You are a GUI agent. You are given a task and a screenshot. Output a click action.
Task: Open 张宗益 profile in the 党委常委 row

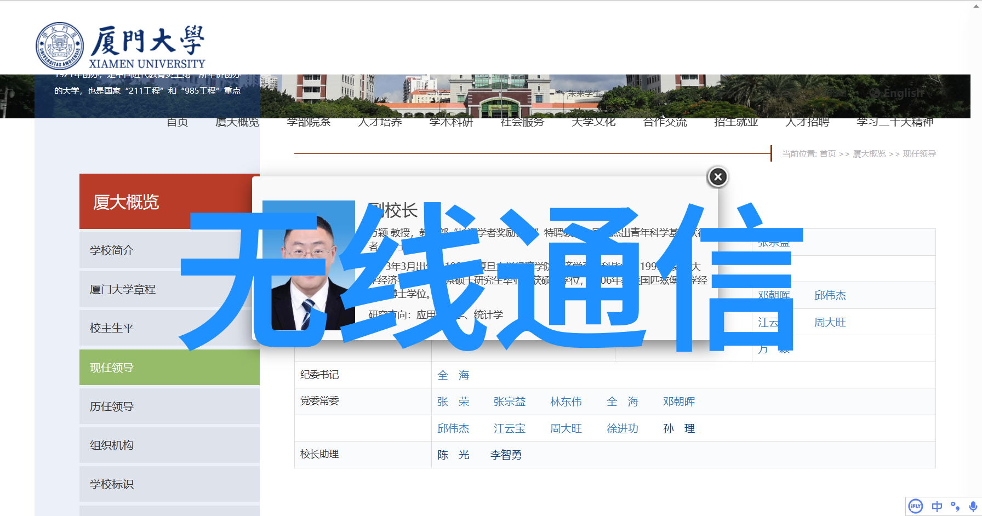(510, 402)
